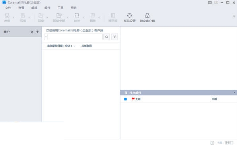Click inside the mail search field
This screenshot has width=237, height=145.
click(75, 37)
